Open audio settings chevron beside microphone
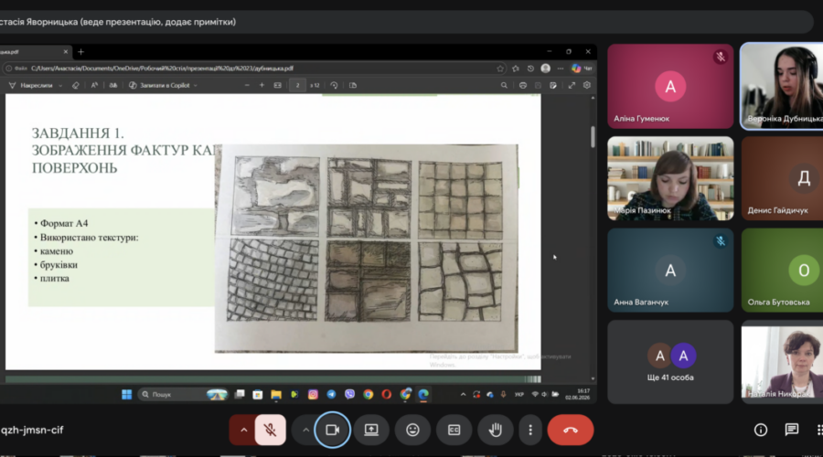The height and width of the screenshot is (457, 823). click(243, 430)
